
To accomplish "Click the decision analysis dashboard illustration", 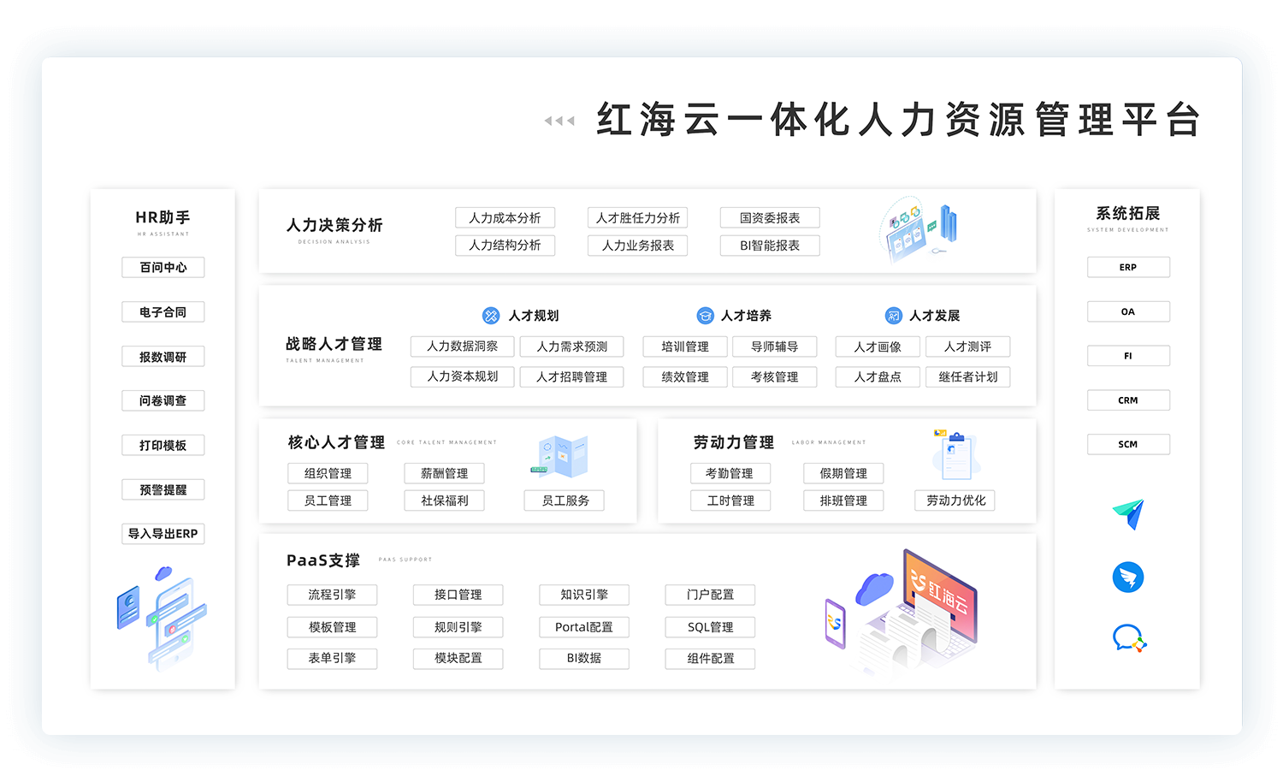I will pos(919,228).
